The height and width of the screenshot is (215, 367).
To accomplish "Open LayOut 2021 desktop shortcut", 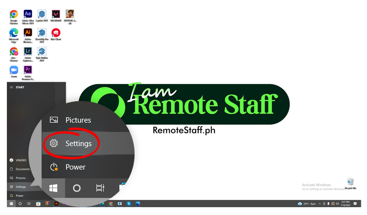I will tap(42, 16).
